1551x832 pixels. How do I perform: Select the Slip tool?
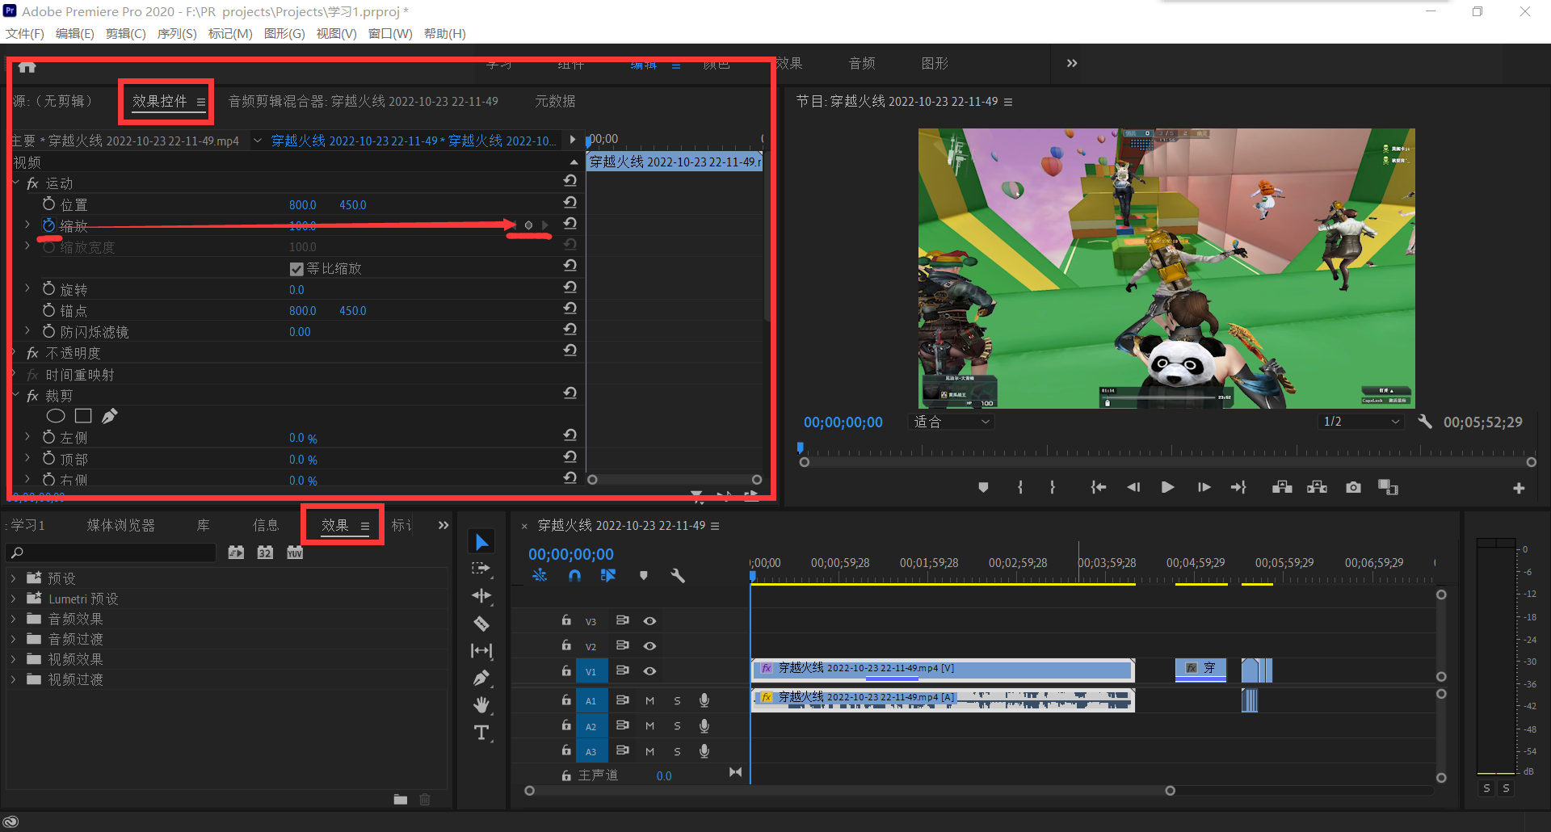[x=481, y=651]
